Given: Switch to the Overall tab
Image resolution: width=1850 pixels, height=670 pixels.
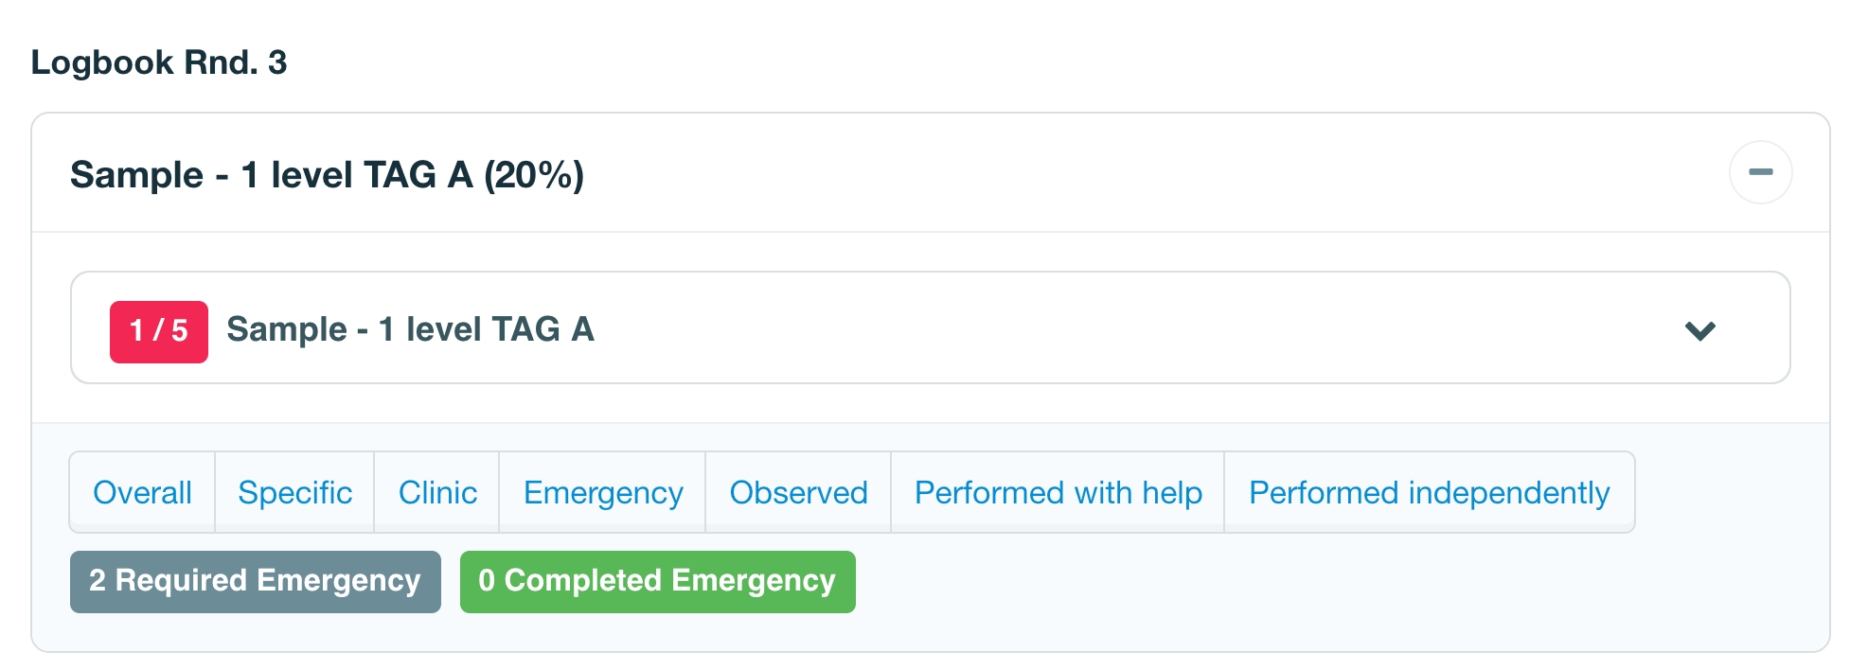Looking at the screenshot, I should [x=142, y=493].
